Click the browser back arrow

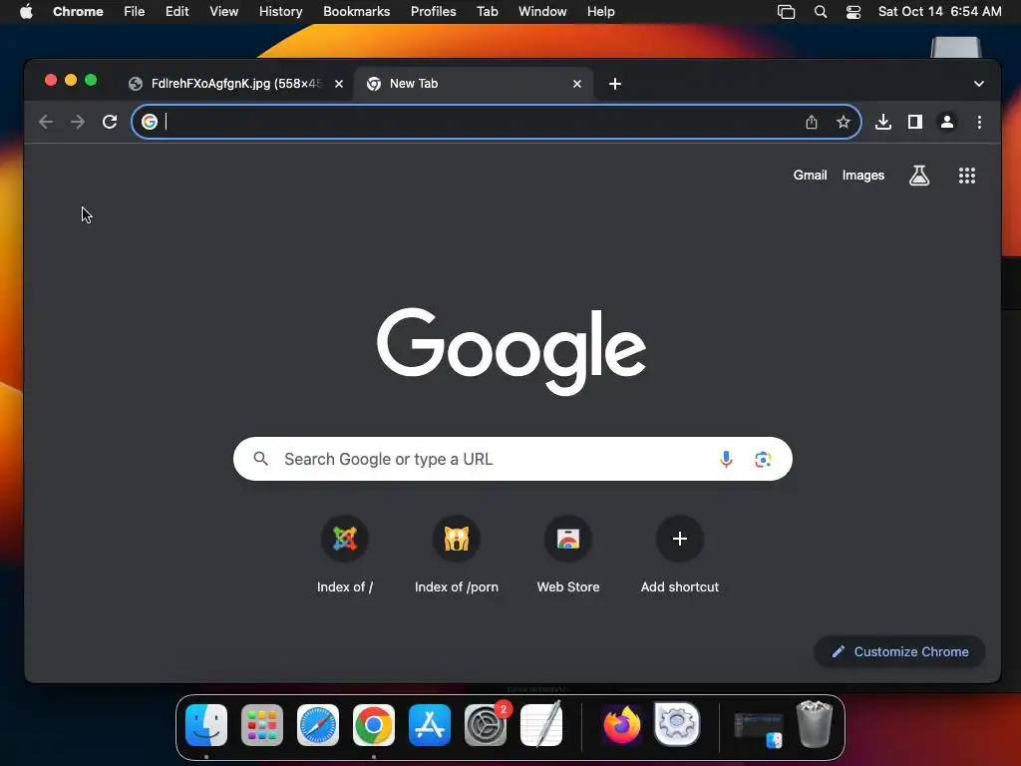coord(46,122)
